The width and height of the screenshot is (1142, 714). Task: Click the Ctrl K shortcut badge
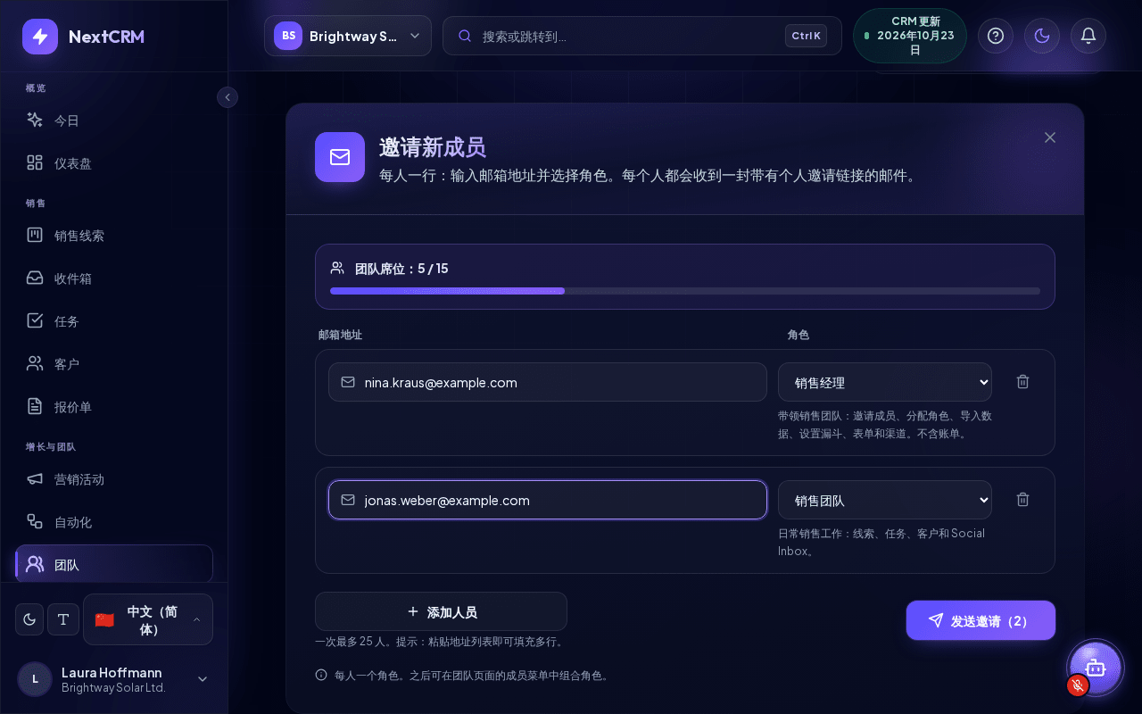pos(807,36)
